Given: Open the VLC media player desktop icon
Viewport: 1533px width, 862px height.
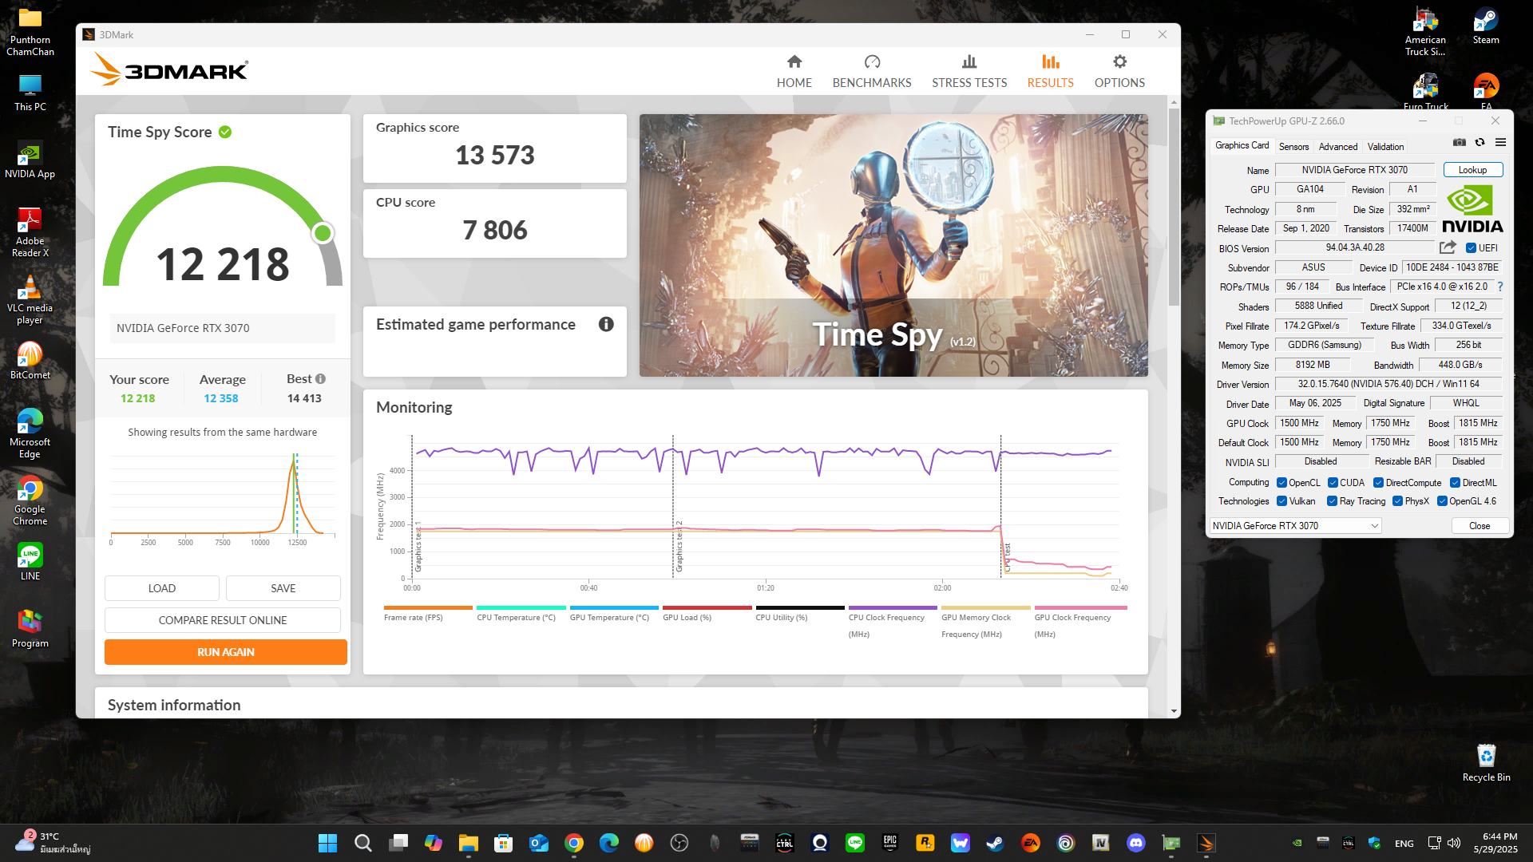Looking at the screenshot, I should [x=30, y=299].
